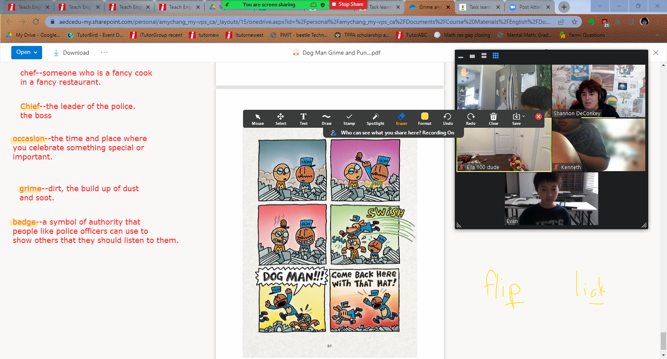Open the Itutornewest bookmark
Viewport: 667px width, 359px height.
point(245,35)
